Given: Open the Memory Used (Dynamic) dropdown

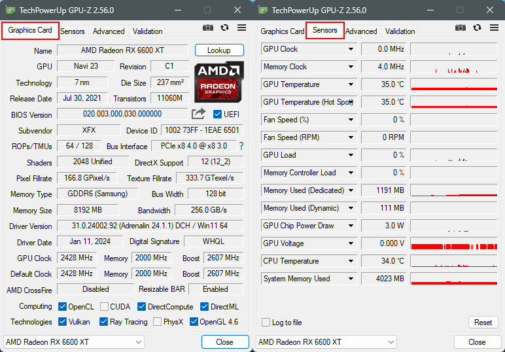Looking at the screenshot, I should (351, 208).
